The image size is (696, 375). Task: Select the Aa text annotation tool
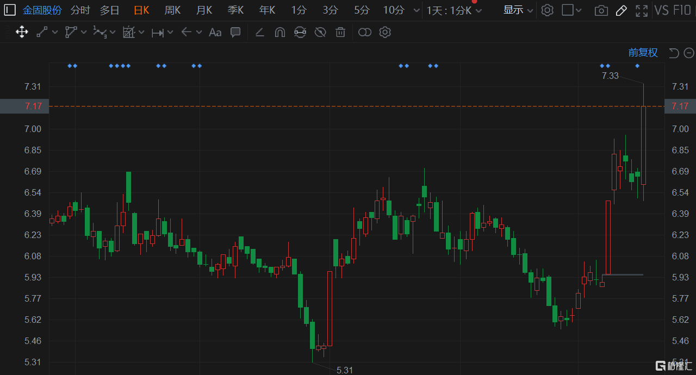pos(215,33)
